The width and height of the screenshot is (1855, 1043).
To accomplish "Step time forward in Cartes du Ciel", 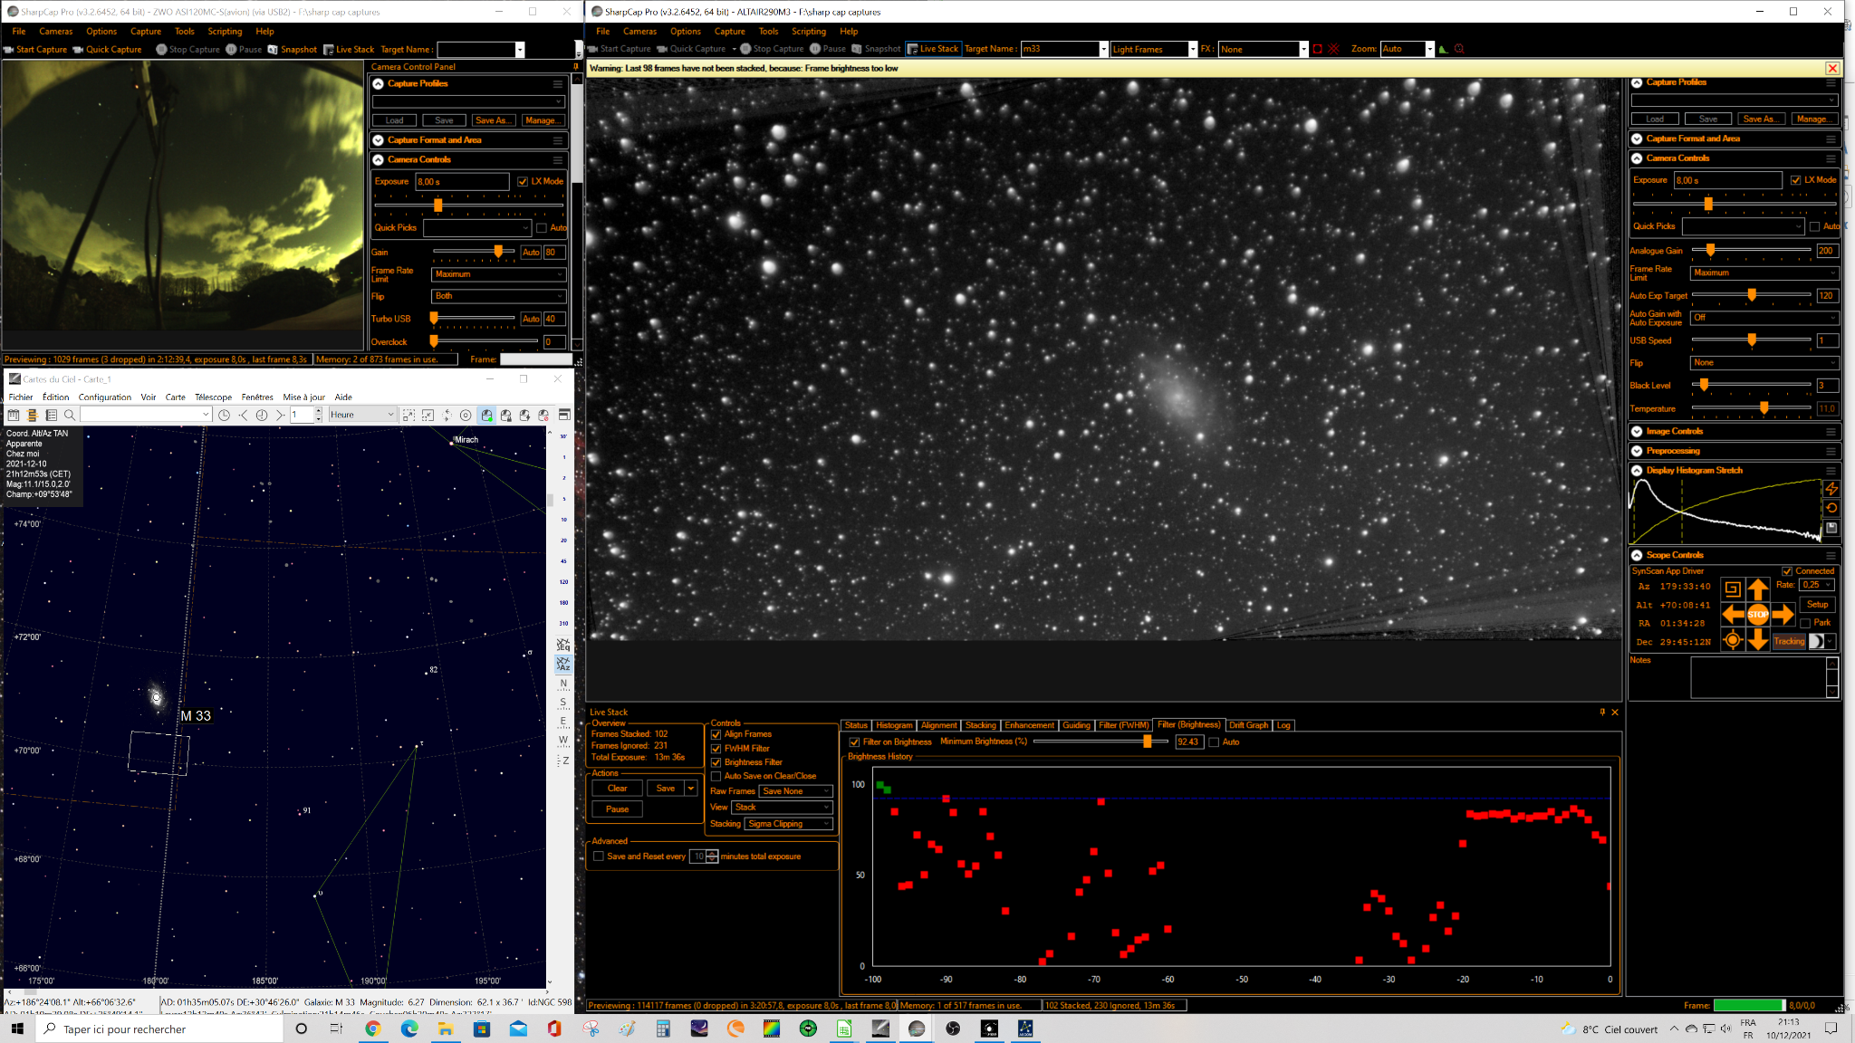I will [x=280, y=415].
